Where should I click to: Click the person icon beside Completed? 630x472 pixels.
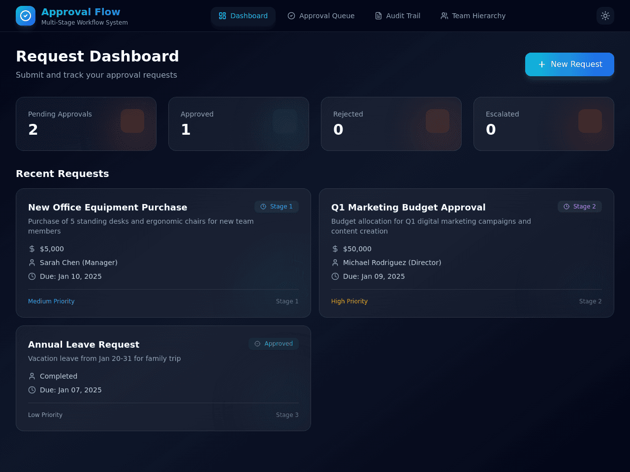tap(32, 376)
